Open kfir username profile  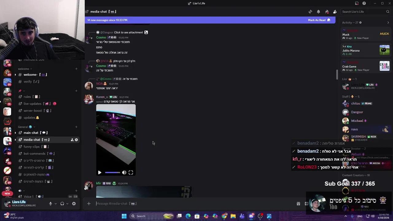pyautogui.click(x=99, y=183)
